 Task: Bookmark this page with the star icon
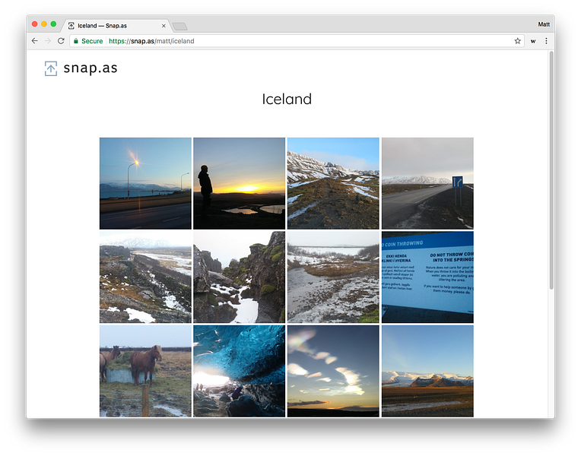518,41
